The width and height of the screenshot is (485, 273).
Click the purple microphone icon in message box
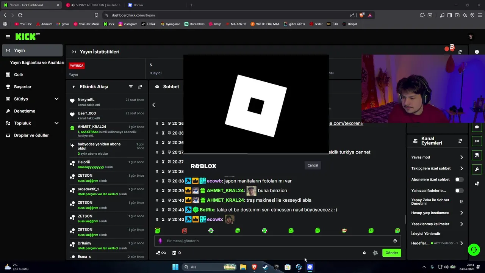(160, 241)
